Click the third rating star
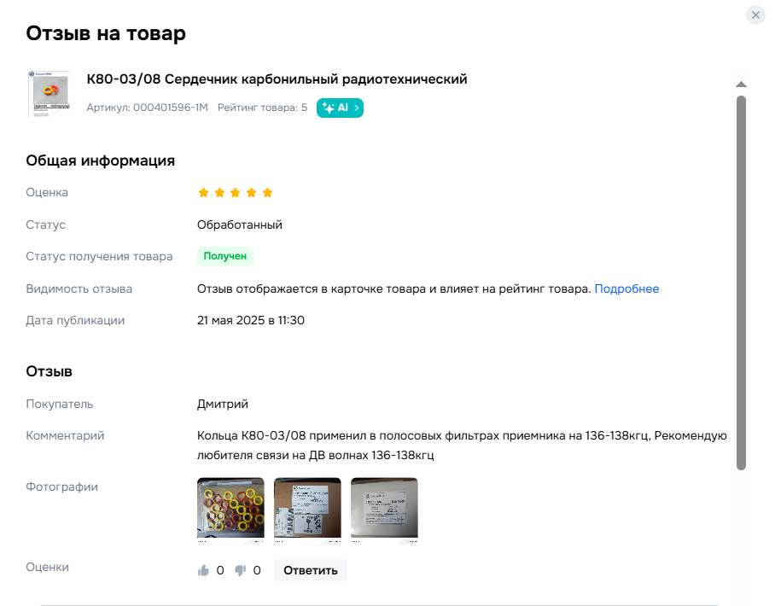Viewport: 775px width, 606px height. (x=236, y=193)
